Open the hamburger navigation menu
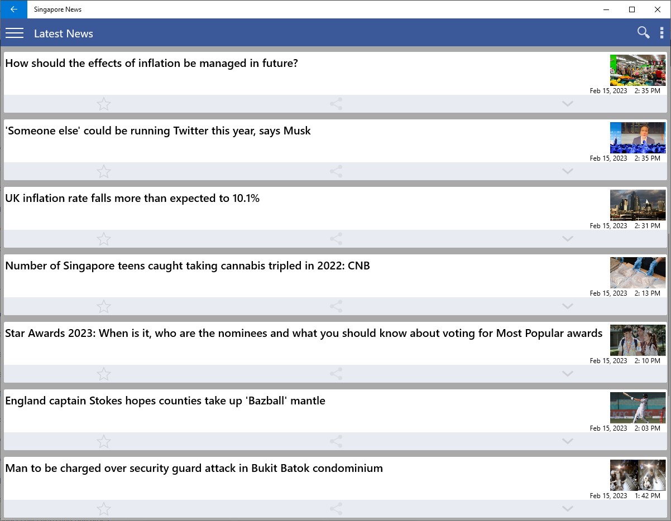 point(15,33)
